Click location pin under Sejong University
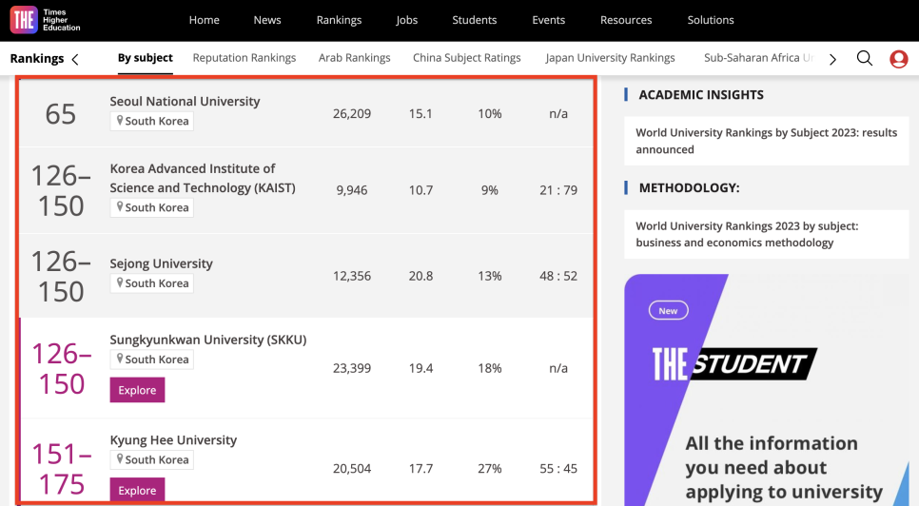The height and width of the screenshot is (506, 919). [120, 282]
